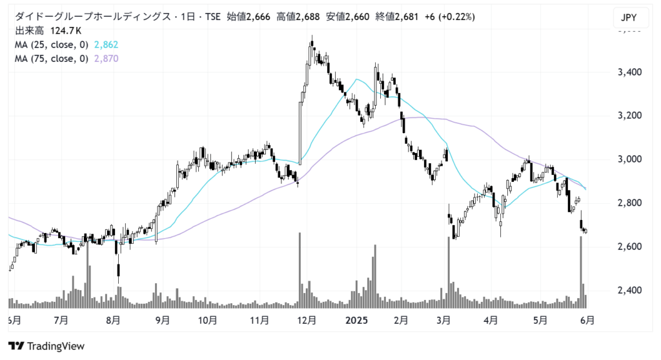Click the 2,800 price axis label
Screen dimensions: 661x360
630,203
